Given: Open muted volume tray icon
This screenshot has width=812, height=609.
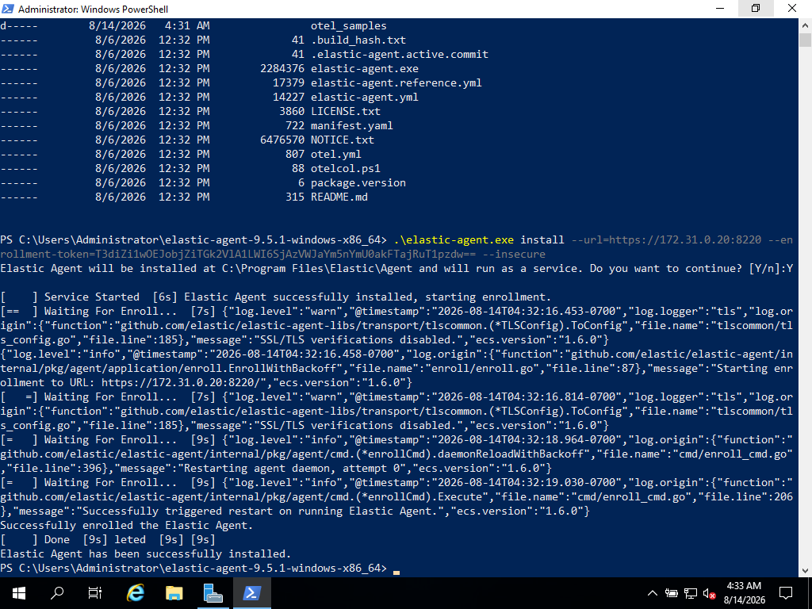Looking at the screenshot, I should coord(709,593).
